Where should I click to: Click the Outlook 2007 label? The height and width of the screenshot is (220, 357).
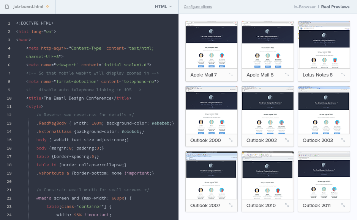pyautogui.click(x=205, y=206)
